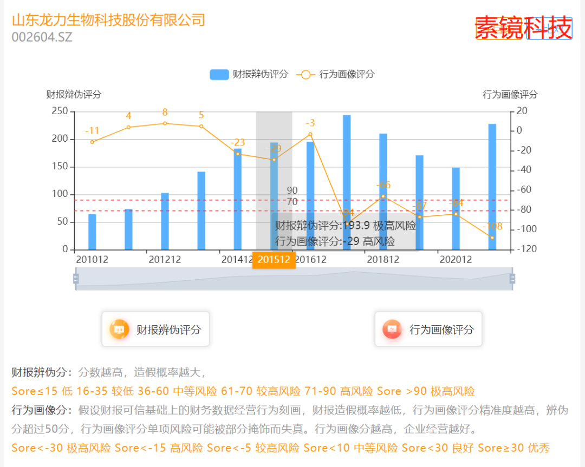585x467 pixels.
Task: Click the 行为画像分 scoring scale line
Action: coord(281,448)
